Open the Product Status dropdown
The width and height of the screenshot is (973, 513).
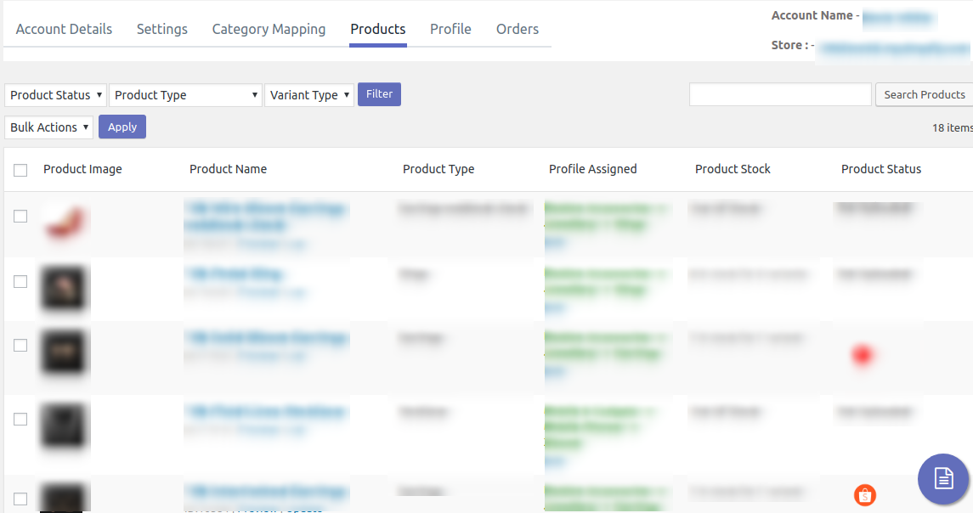click(55, 95)
